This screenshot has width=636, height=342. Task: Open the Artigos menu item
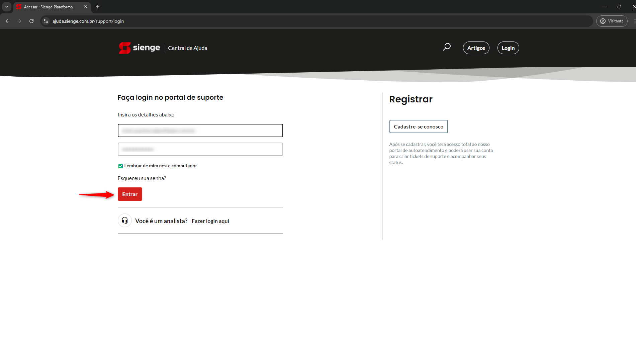[476, 48]
